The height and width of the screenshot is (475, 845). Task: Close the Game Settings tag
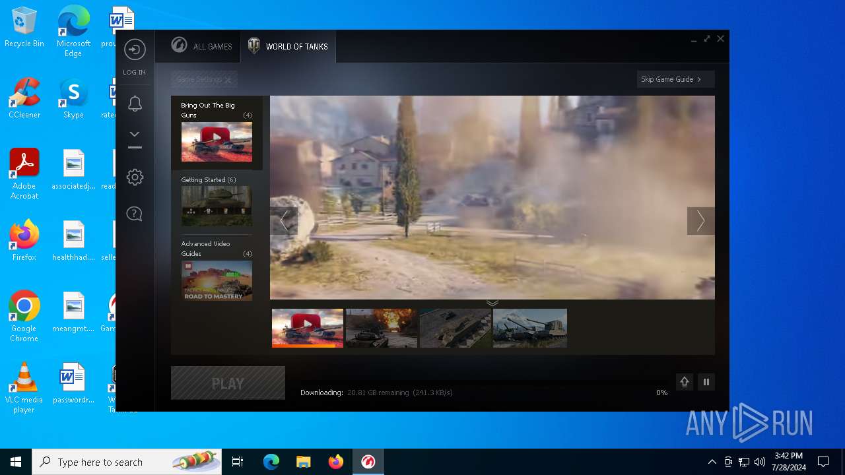point(228,80)
